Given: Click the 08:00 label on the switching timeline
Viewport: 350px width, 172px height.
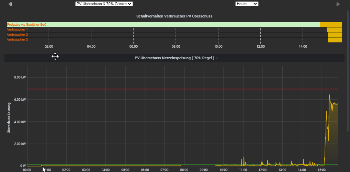Looking at the screenshot, I should [x=176, y=47].
